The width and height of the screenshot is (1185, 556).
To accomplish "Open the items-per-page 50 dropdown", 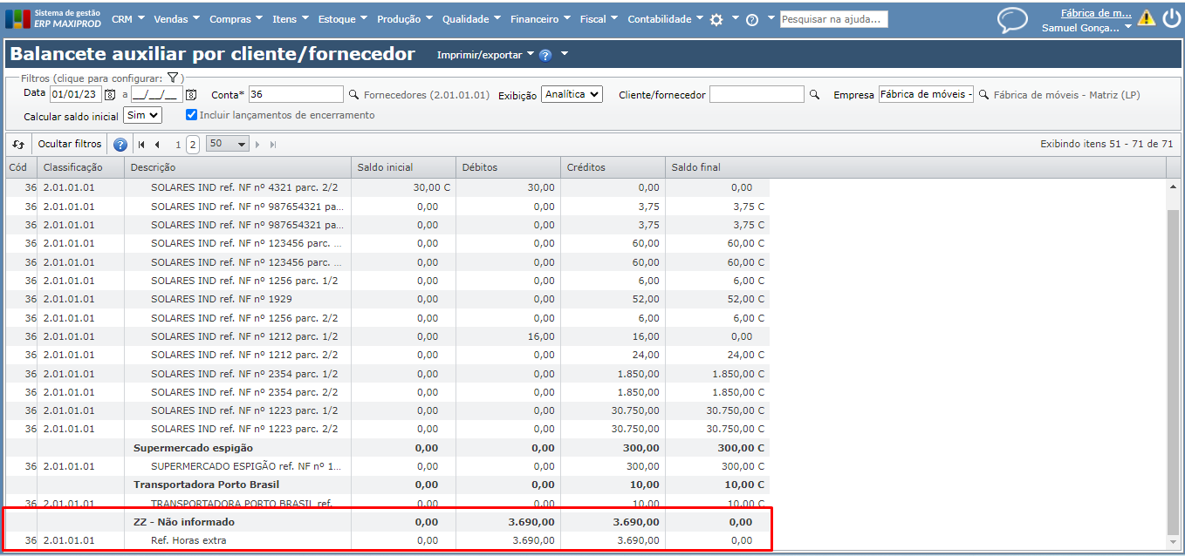I will point(228,144).
